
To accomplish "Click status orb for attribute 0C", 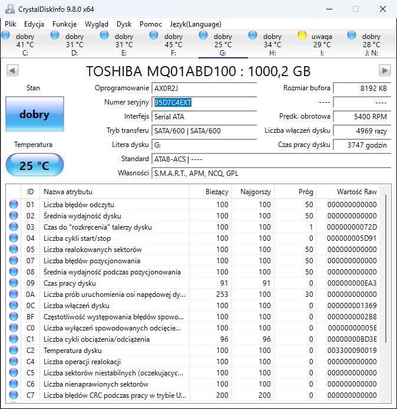I will (x=14, y=306).
